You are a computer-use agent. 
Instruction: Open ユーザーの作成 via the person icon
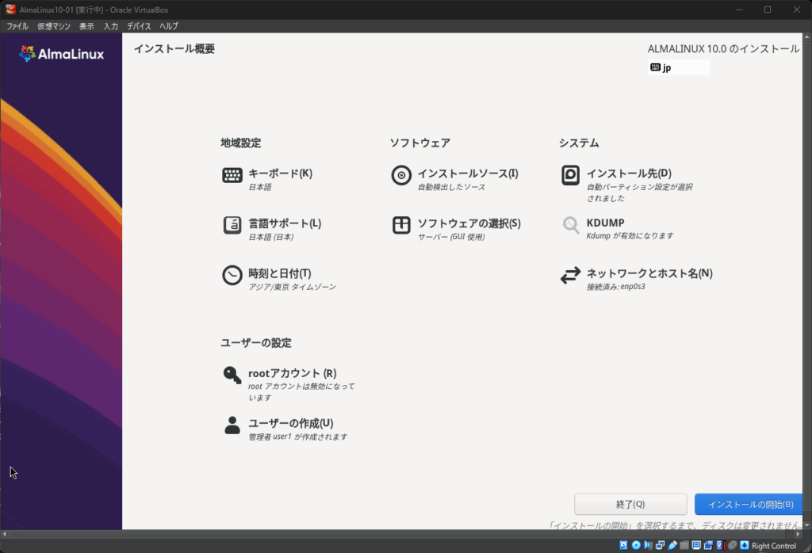click(x=232, y=425)
